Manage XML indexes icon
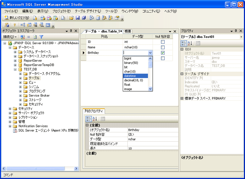245x179 pixels. (x=42, y=25)
